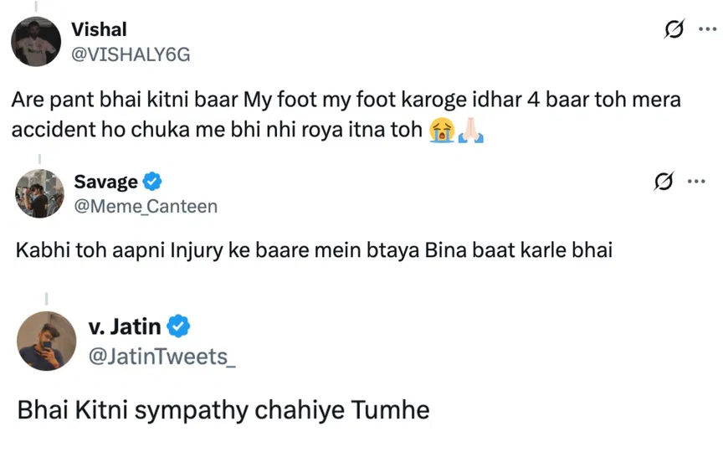The width and height of the screenshot is (723, 452).
Task: Click the verified badge beside v. Jatin
Action: click(x=179, y=326)
